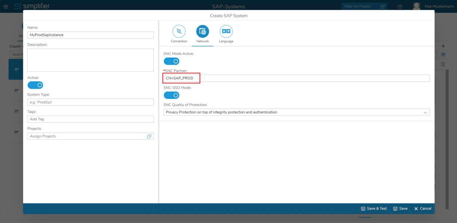Select the Network settings icon
Image resolution: width=457 pixels, height=223 pixels.
[x=203, y=31]
